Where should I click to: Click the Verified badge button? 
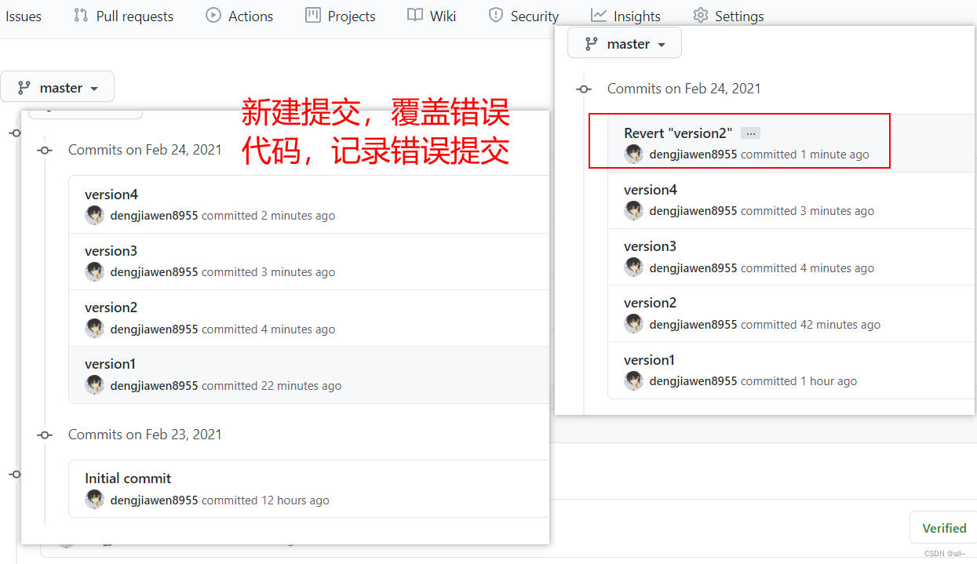pyautogui.click(x=944, y=528)
